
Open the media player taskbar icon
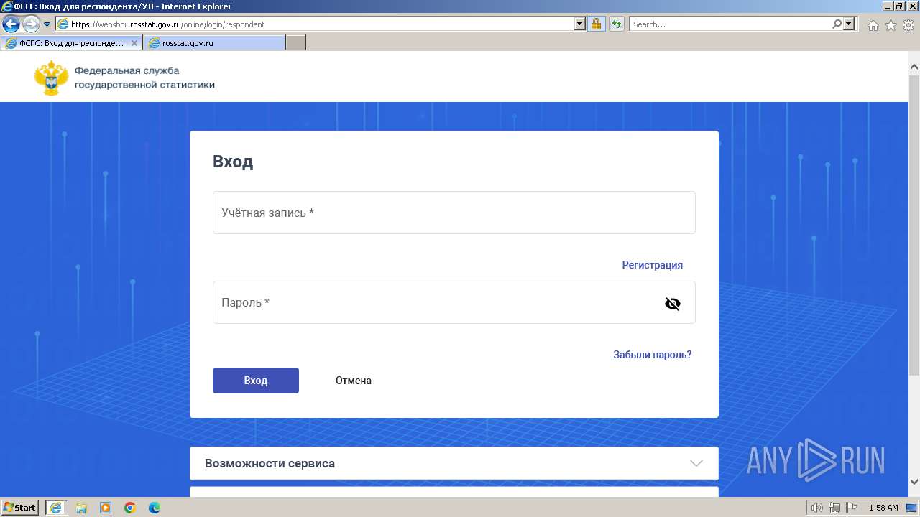[x=106, y=508]
